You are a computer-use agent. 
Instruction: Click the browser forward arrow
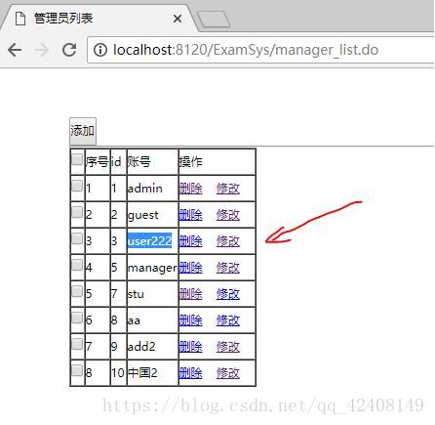coord(42,50)
